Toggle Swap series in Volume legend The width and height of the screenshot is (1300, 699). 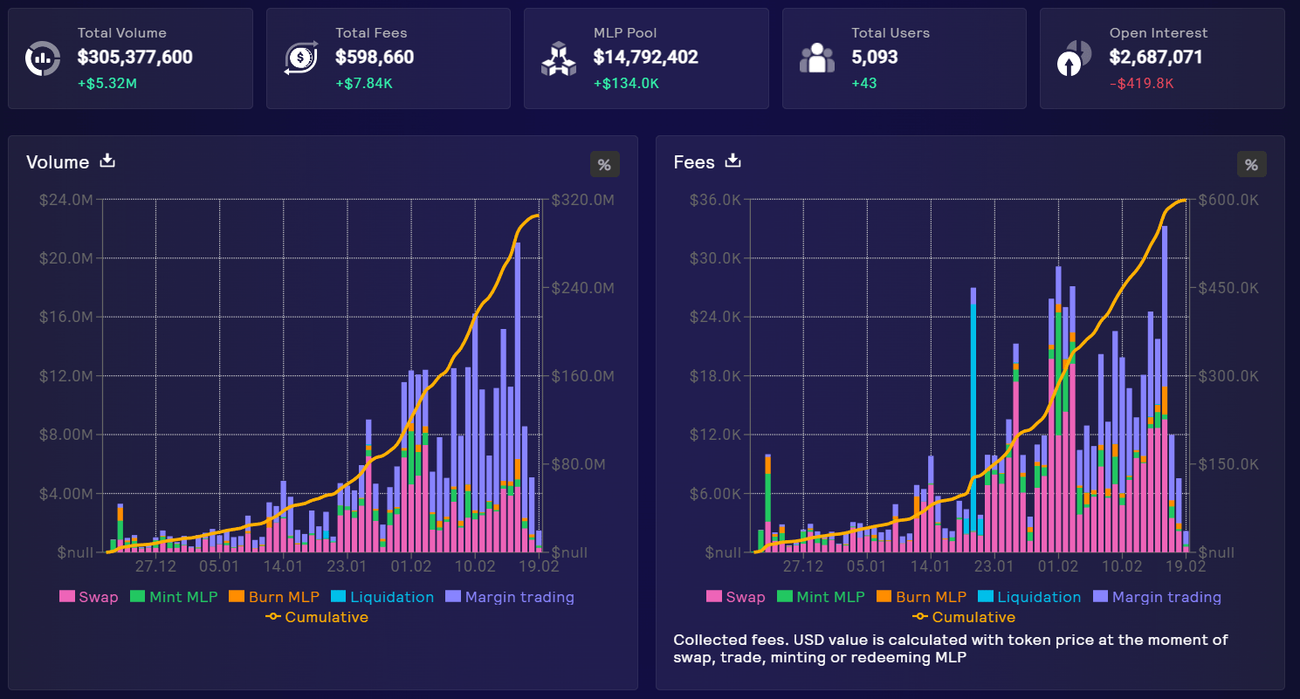88,597
